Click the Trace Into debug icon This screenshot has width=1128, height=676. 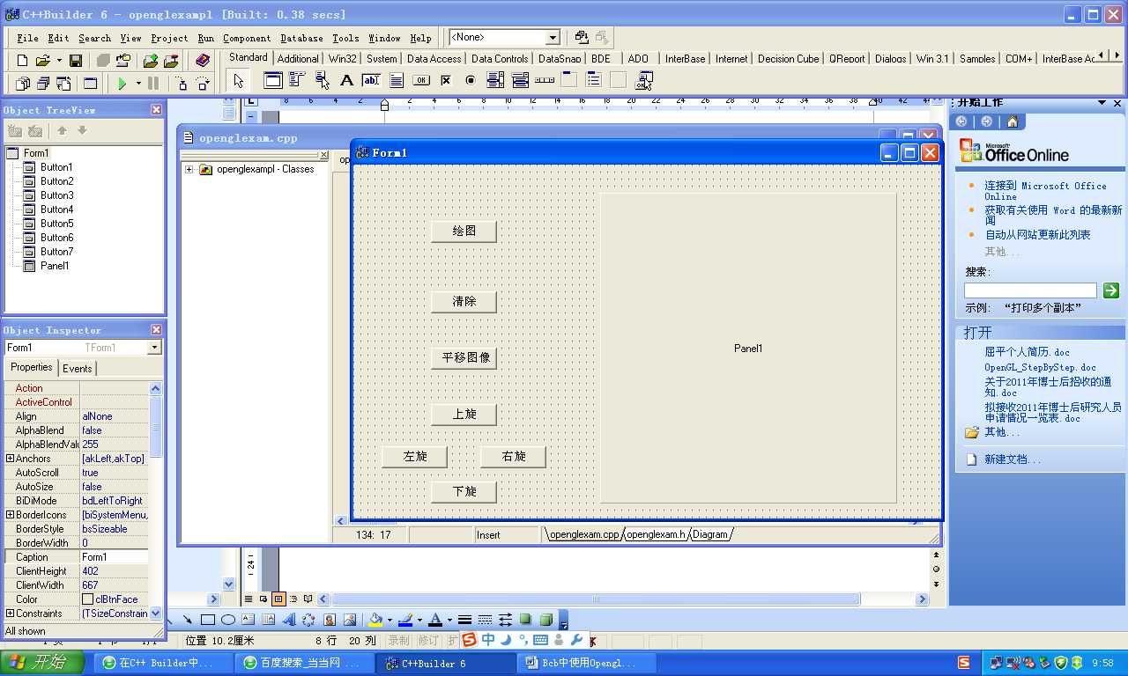(x=182, y=84)
